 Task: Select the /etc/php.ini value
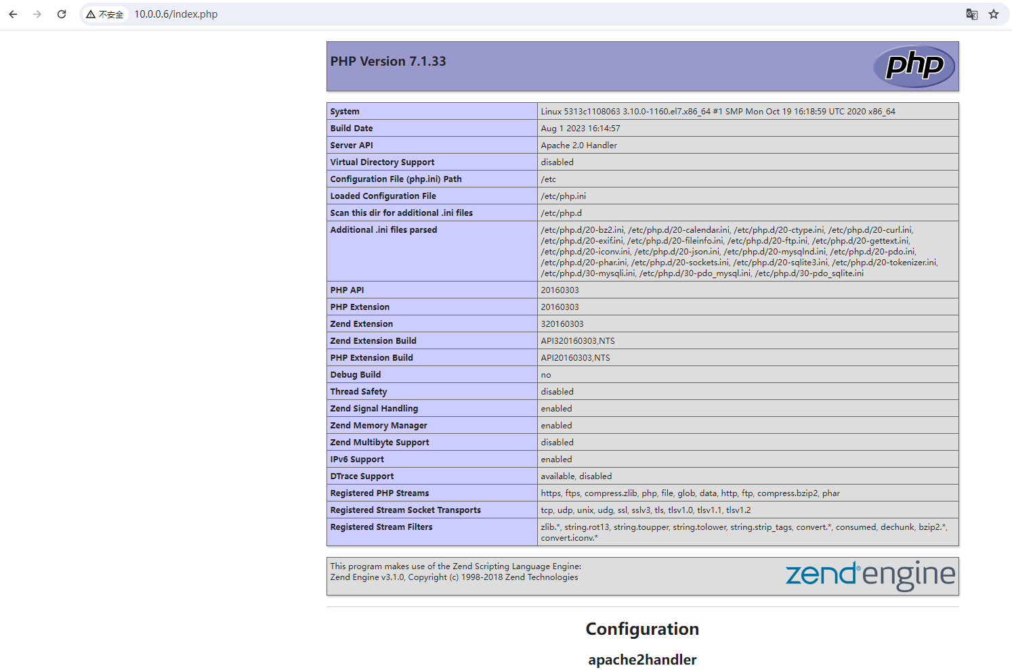(x=564, y=196)
